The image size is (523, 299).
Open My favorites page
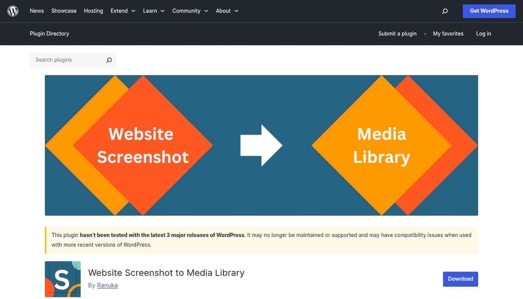[x=448, y=34]
